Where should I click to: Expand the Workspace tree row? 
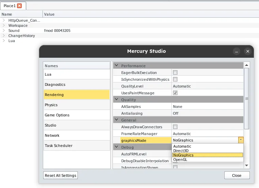[4, 25]
